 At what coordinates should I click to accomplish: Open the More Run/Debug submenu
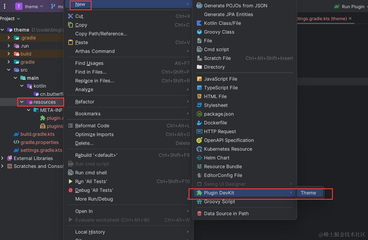click(x=129, y=199)
